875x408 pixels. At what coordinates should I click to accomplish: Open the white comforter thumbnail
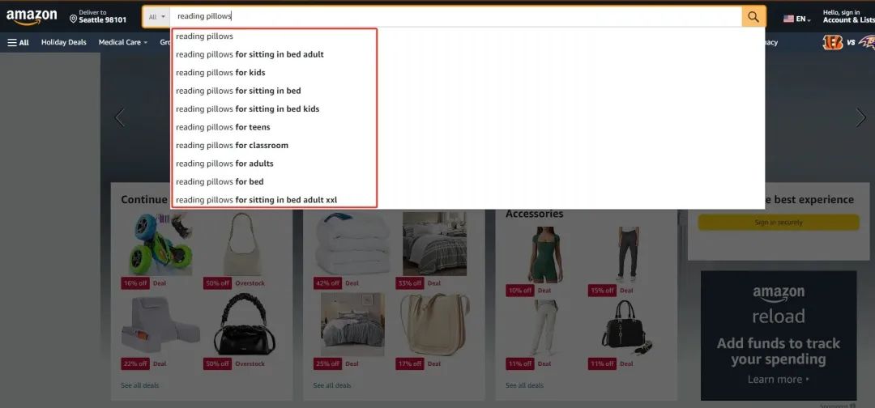(352, 244)
